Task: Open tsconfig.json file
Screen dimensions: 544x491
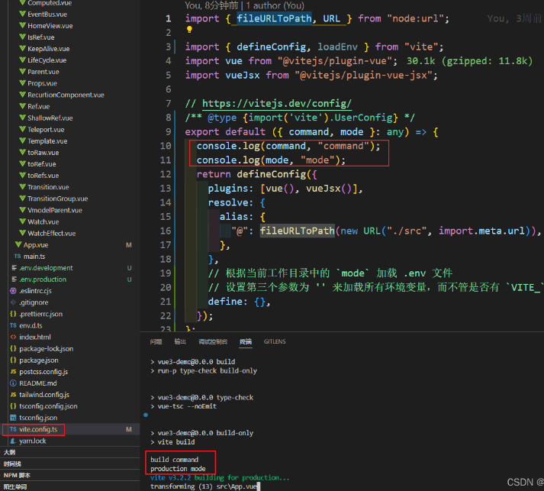Action: point(38,418)
